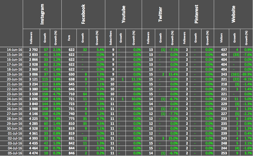Viewport: 253px width, 156px height.
Task: Click Website visitors value 437
Action: (221, 50)
